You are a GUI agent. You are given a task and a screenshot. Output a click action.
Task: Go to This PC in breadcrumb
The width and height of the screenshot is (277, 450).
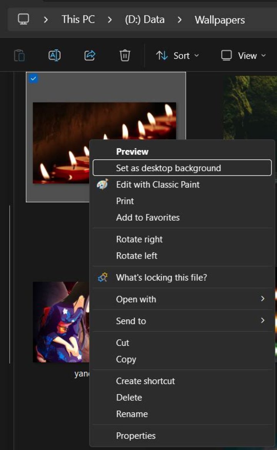point(78,20)
